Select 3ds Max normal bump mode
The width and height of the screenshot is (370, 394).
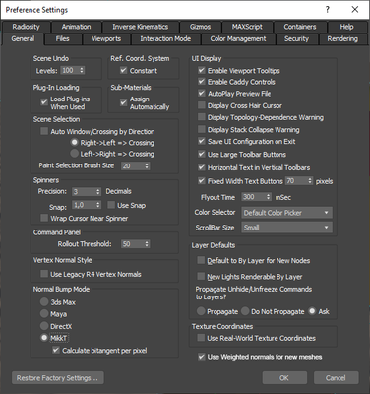pyautogui.click(x=44, y=301)
